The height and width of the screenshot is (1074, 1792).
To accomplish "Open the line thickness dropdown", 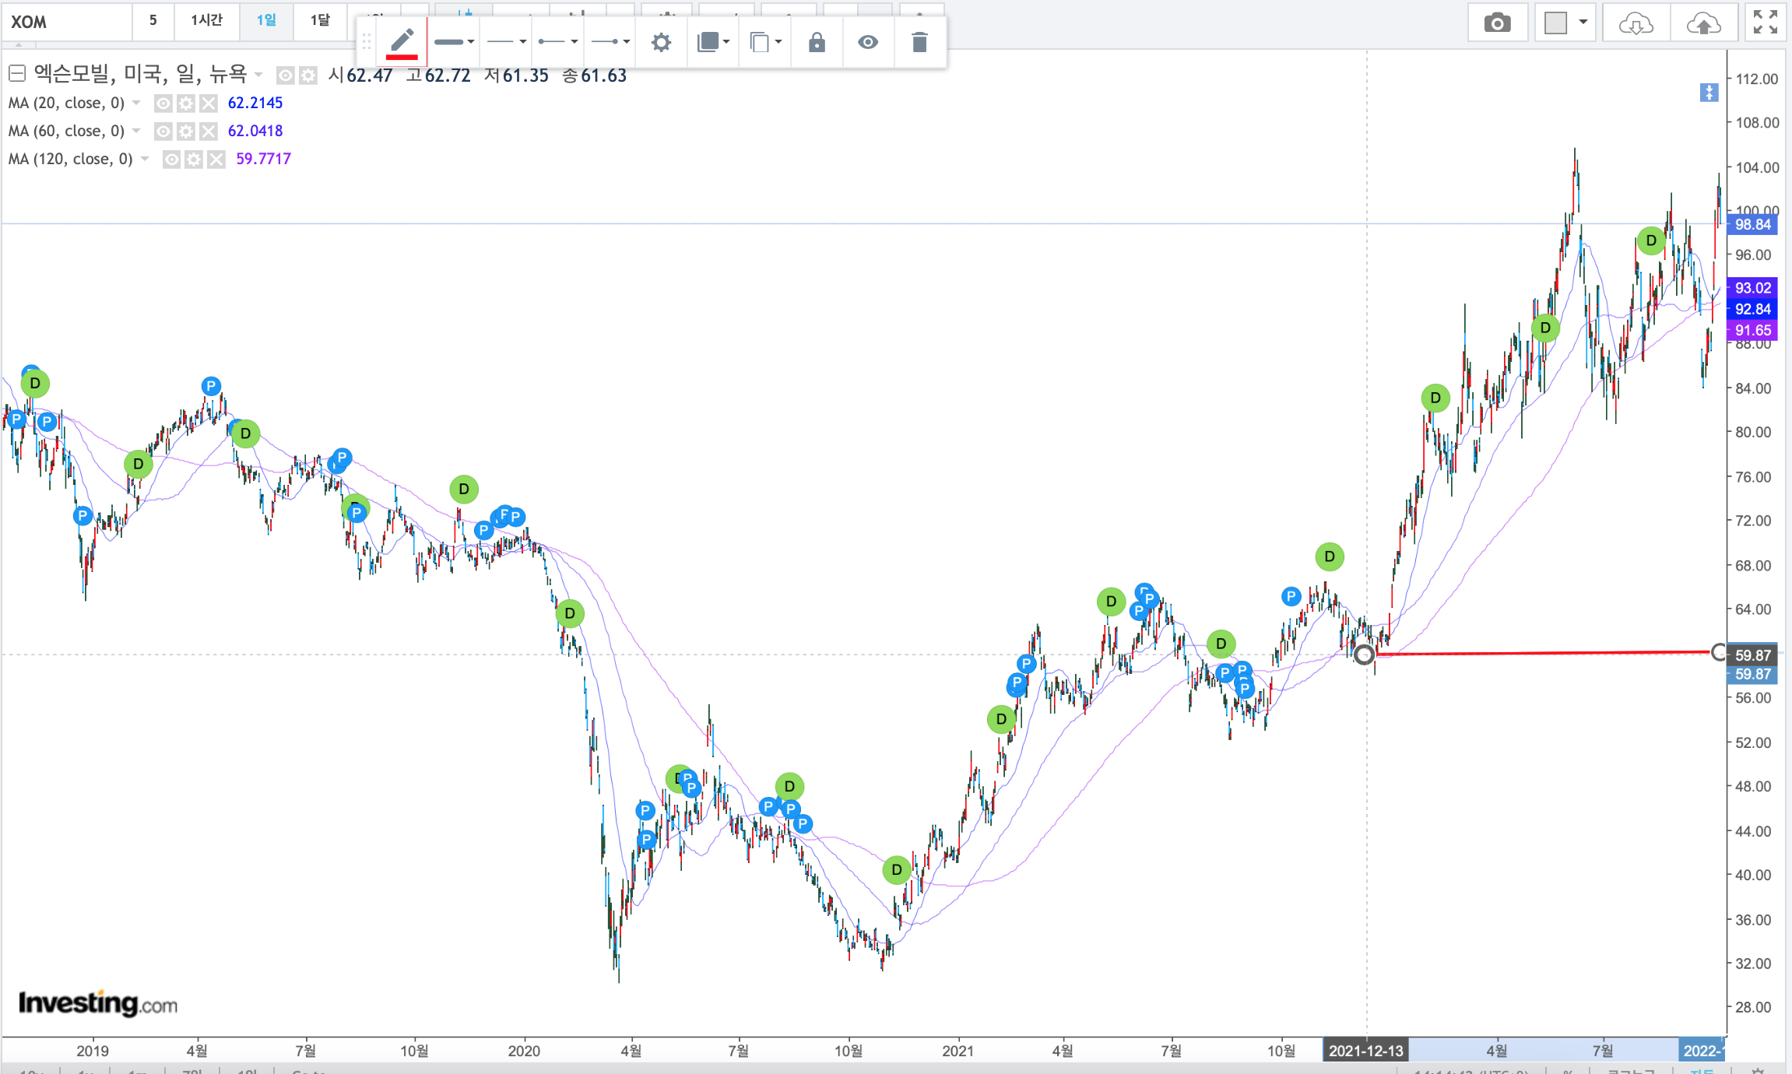I will point(455,42).
